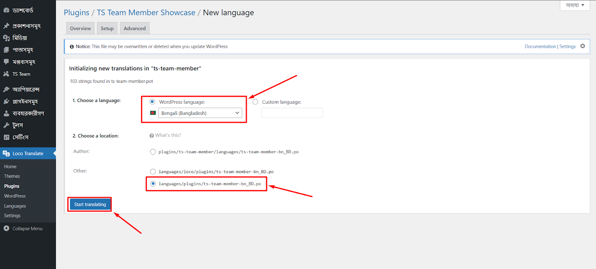This screenshot has height=269, width=596.
Task: Click the Tools wrench icon in sidebar
Action: [6, 125]
